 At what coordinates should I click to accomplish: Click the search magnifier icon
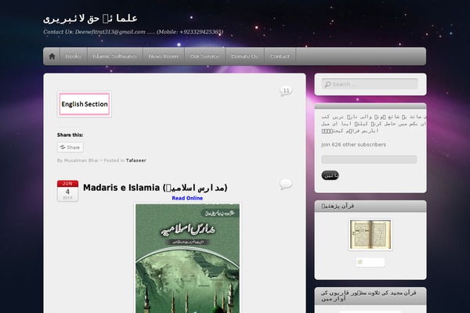point(327,85)
